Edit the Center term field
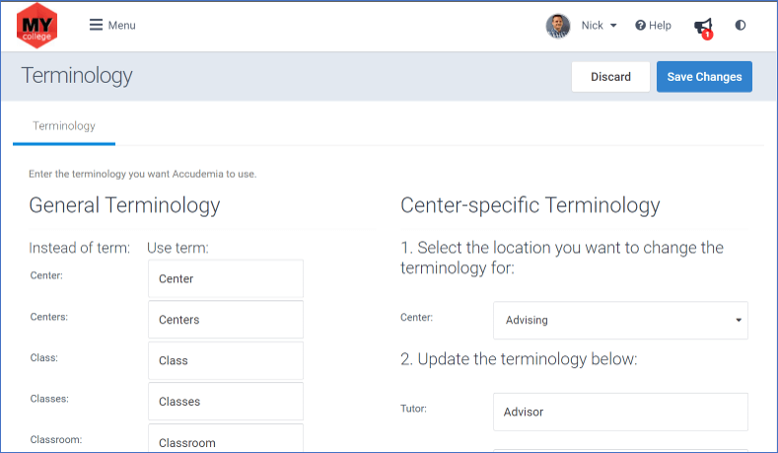Image resolution: width=778 pixels, height=453 pixels. pos(226,278)
